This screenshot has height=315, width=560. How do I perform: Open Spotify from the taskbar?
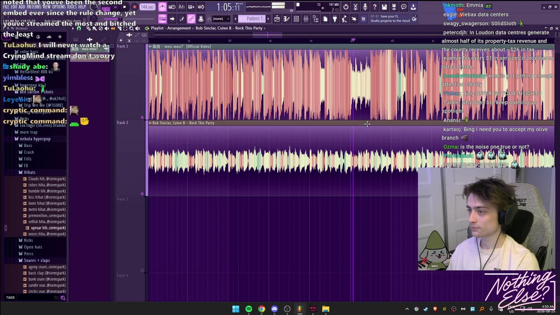[248, 309]
